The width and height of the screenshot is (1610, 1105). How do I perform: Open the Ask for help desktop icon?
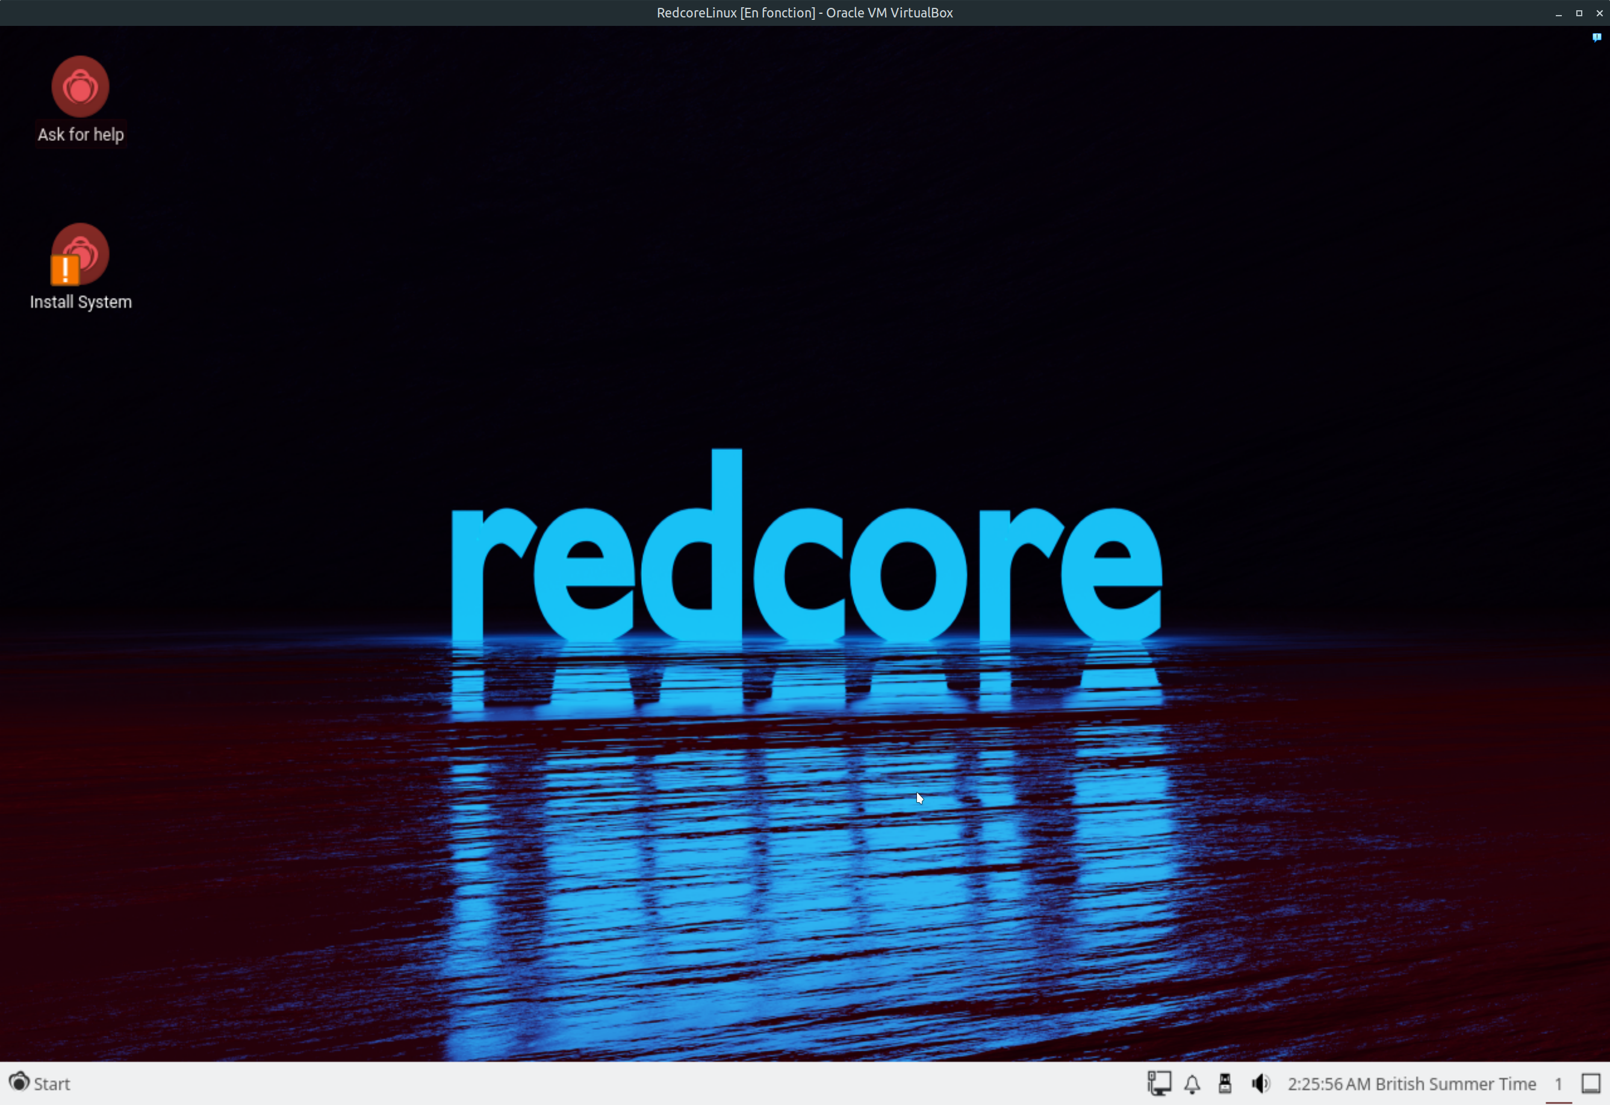tap(80, 88)
